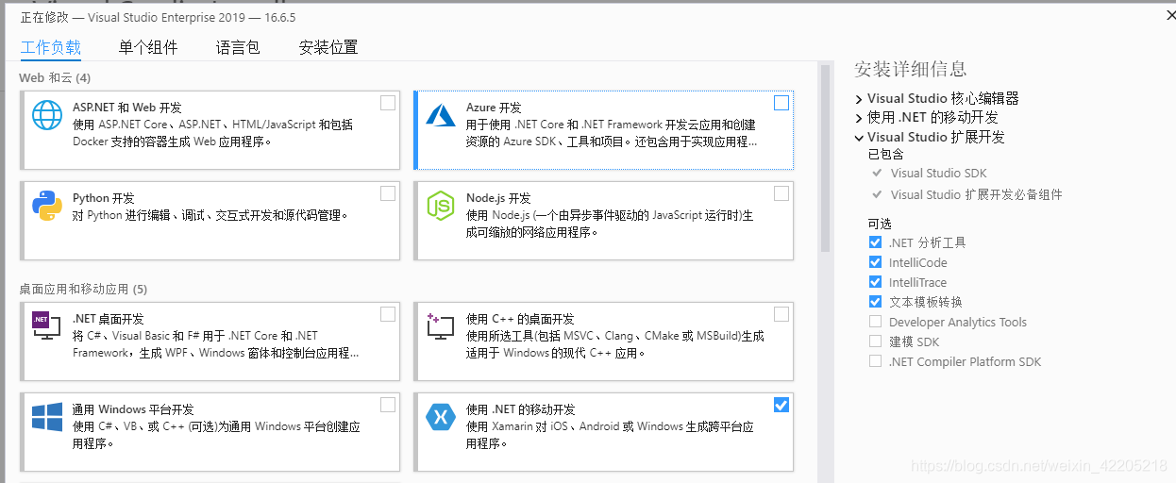Enable the .NET Compiler Platform SDK option

click(x=875, y=361)
